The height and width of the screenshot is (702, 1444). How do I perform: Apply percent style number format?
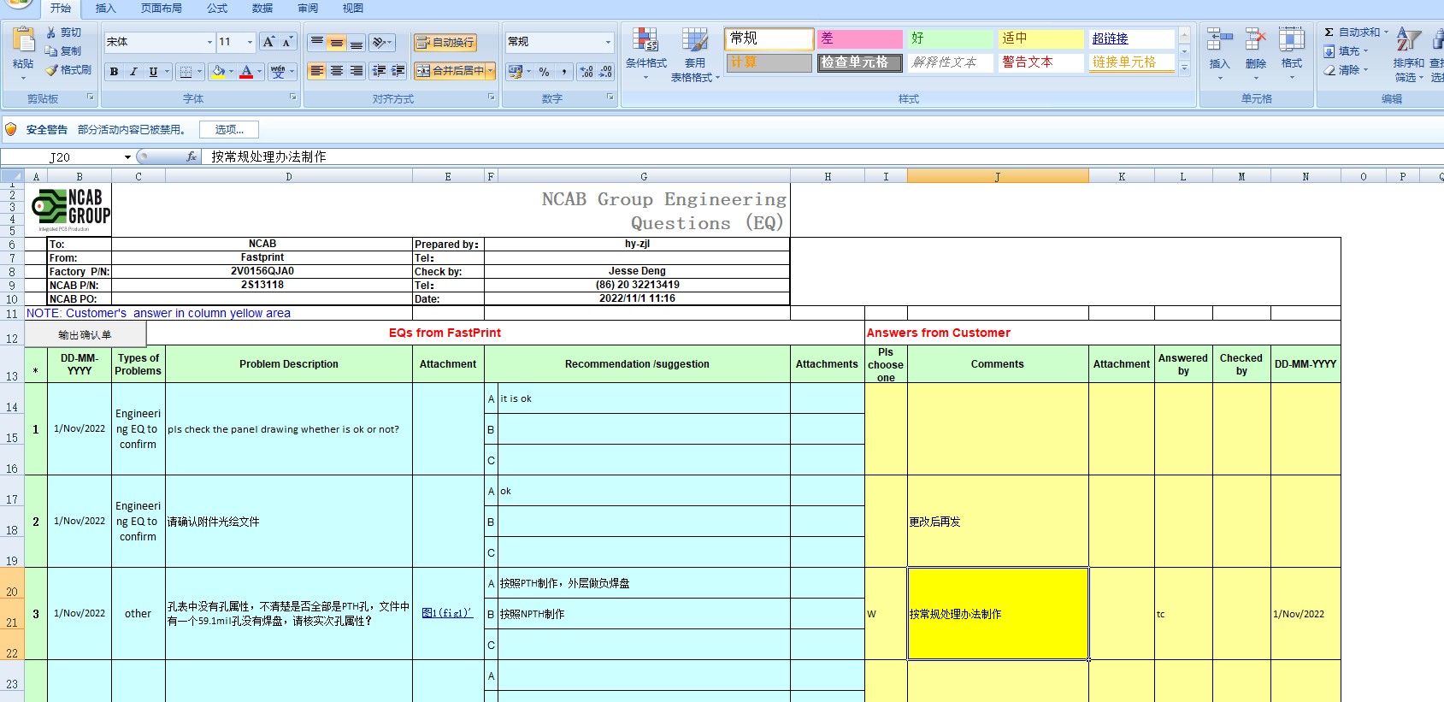coord(544,72)
